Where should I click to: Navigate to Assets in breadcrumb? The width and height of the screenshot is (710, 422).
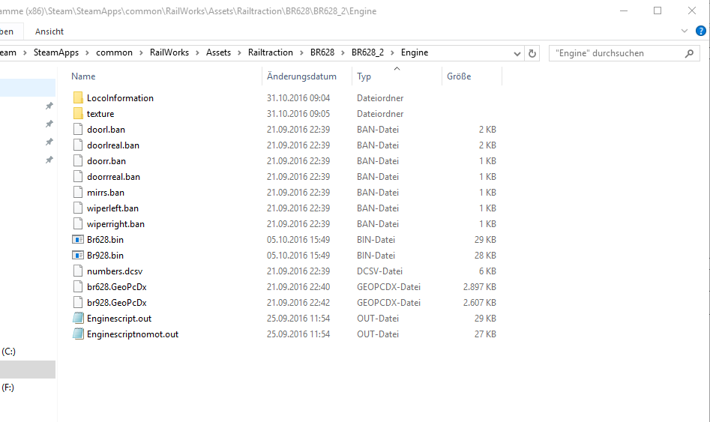coord(218,52)
